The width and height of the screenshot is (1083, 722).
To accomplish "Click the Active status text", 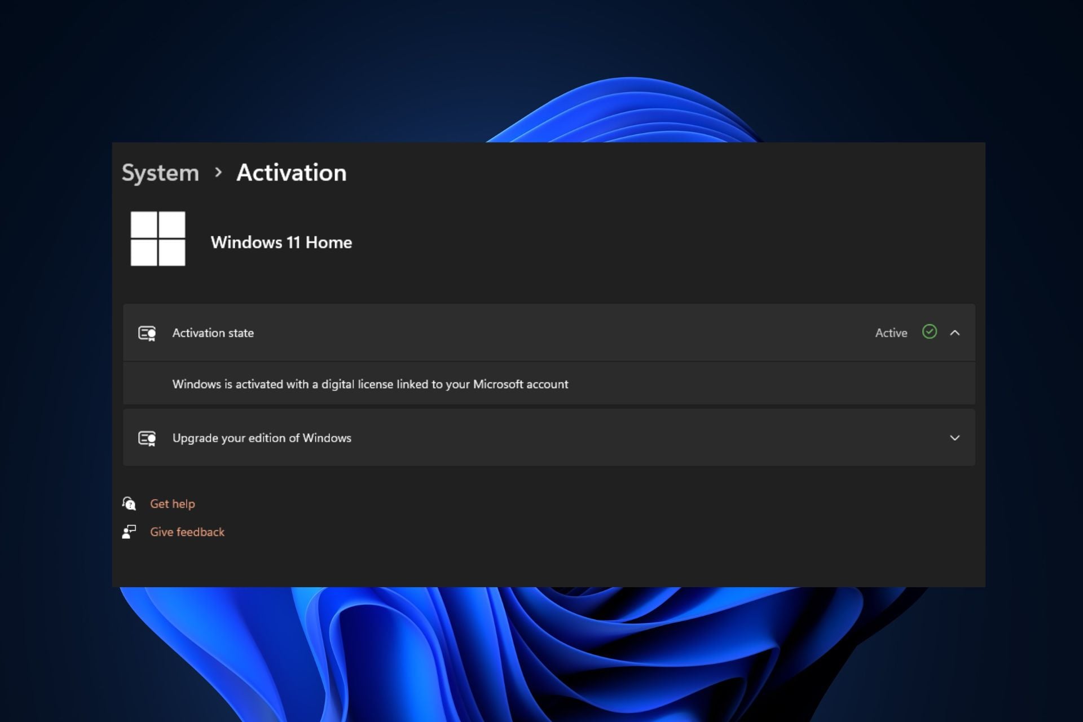I will pos(891,333).
